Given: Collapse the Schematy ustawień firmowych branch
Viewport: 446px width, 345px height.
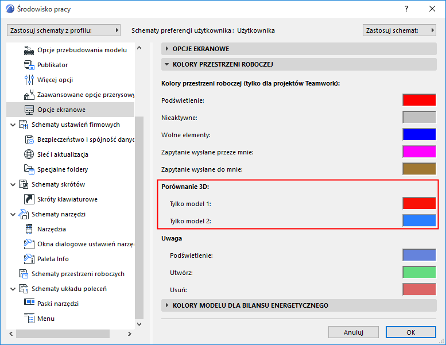Looking at the screenshot, I should pyautogui.click(x=13, y=125).
